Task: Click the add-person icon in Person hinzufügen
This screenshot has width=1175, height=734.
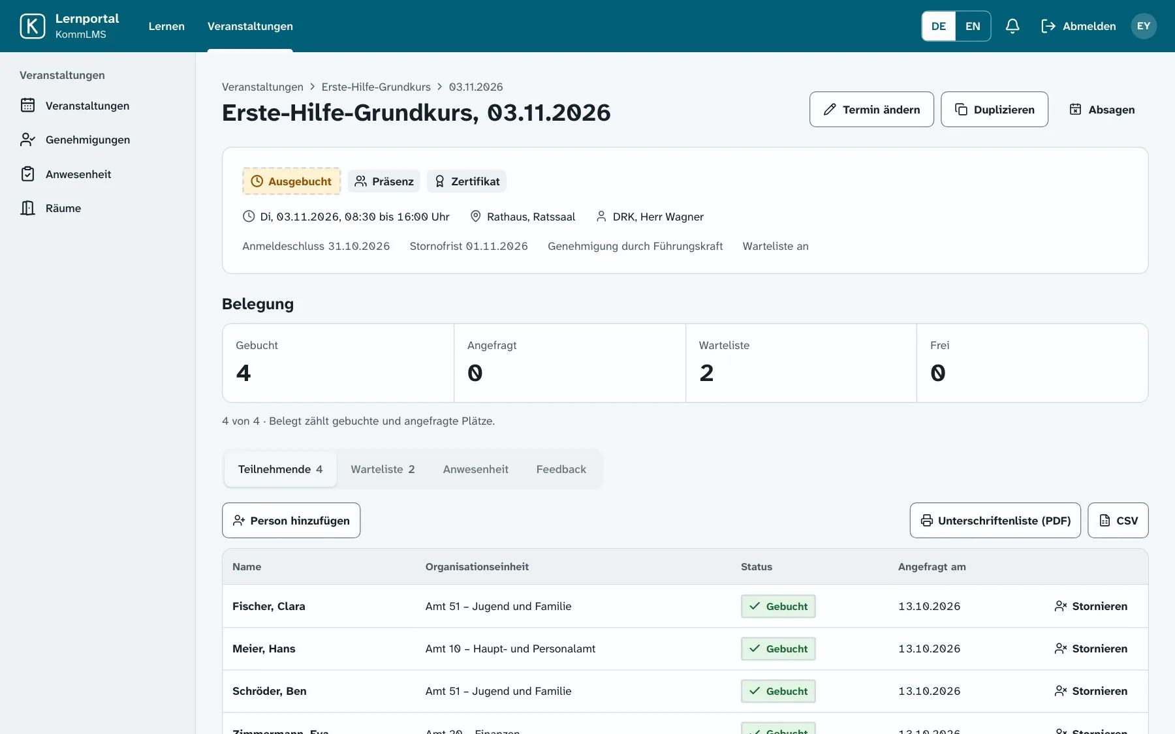Action: (x=239, y=521)
